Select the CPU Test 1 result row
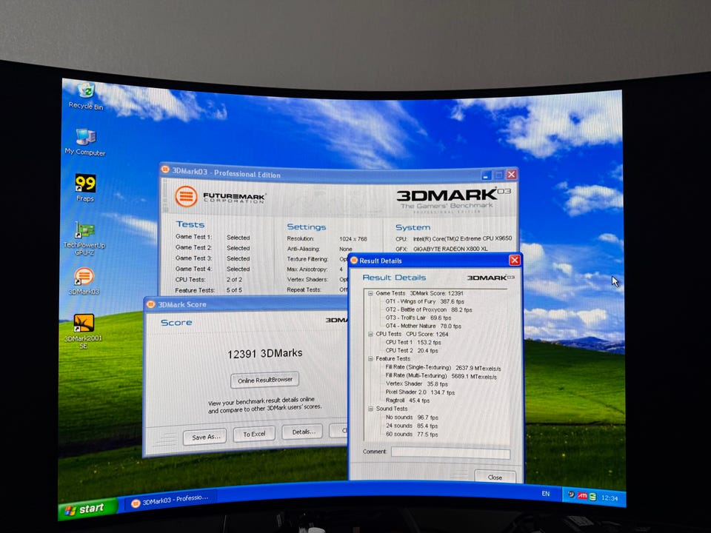The image size is (711, 533). click(x=413, y=342)
